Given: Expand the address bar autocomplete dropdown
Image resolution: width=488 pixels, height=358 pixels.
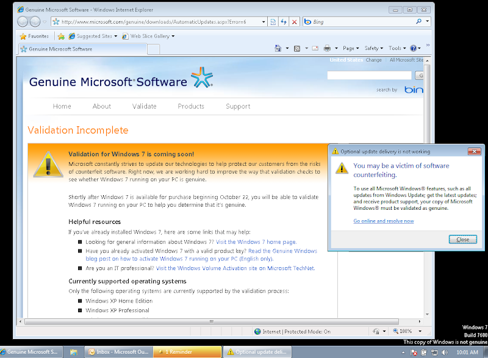Looking at the screenshot, I should pos(264,22).
